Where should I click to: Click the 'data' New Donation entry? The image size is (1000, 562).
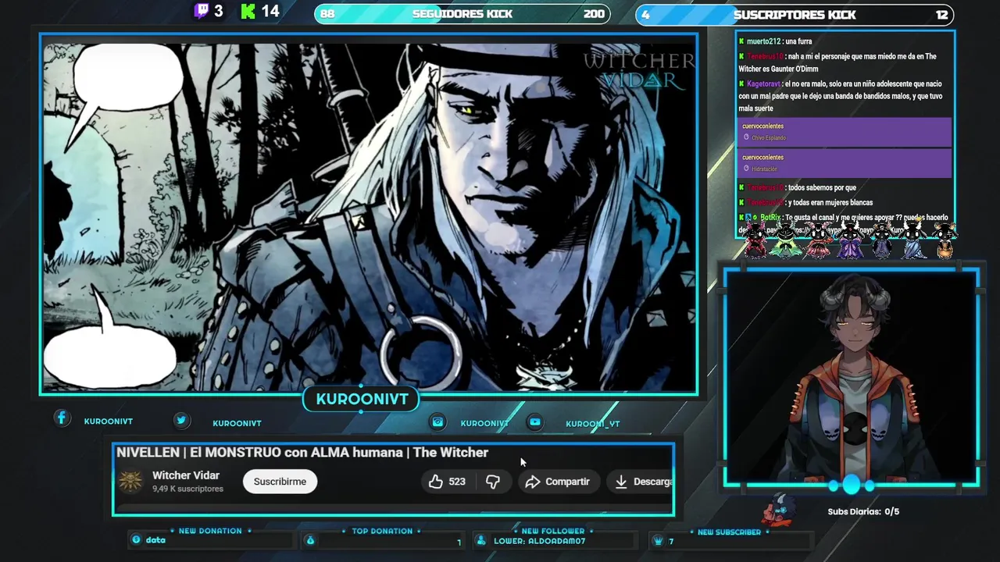(x=155, y=540)
